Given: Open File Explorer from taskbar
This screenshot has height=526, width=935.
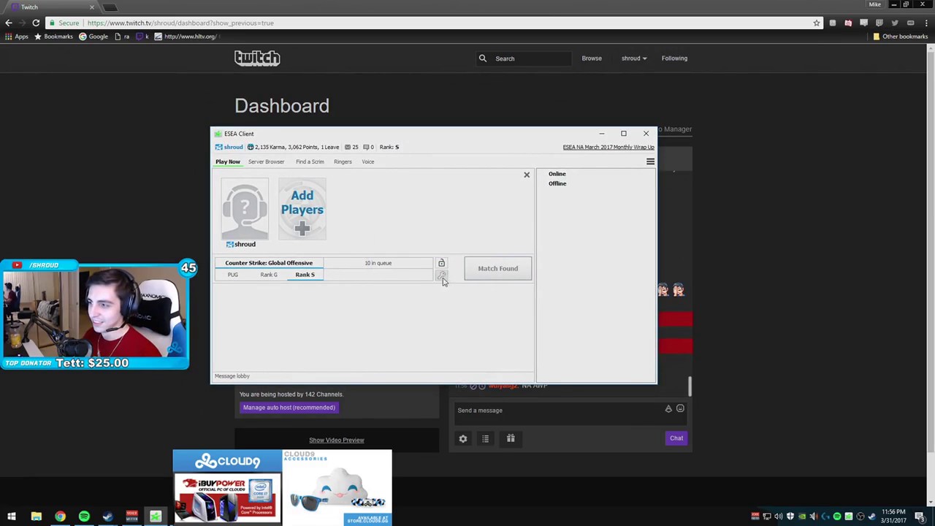Looking at the screenshot, I should click(x=36, y=517).
